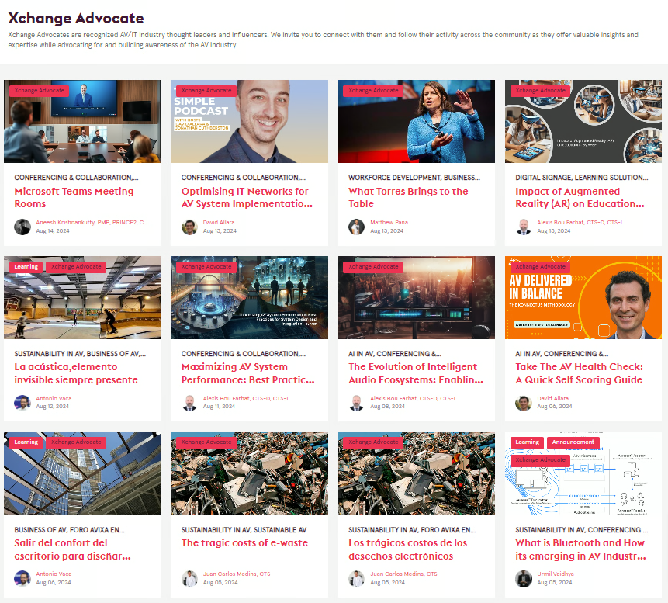The height and width of the screenshot is (603, 668).
Task: Read The Evolution of Intelligent Audio Ecosystems post
Action: click(415, 373)
